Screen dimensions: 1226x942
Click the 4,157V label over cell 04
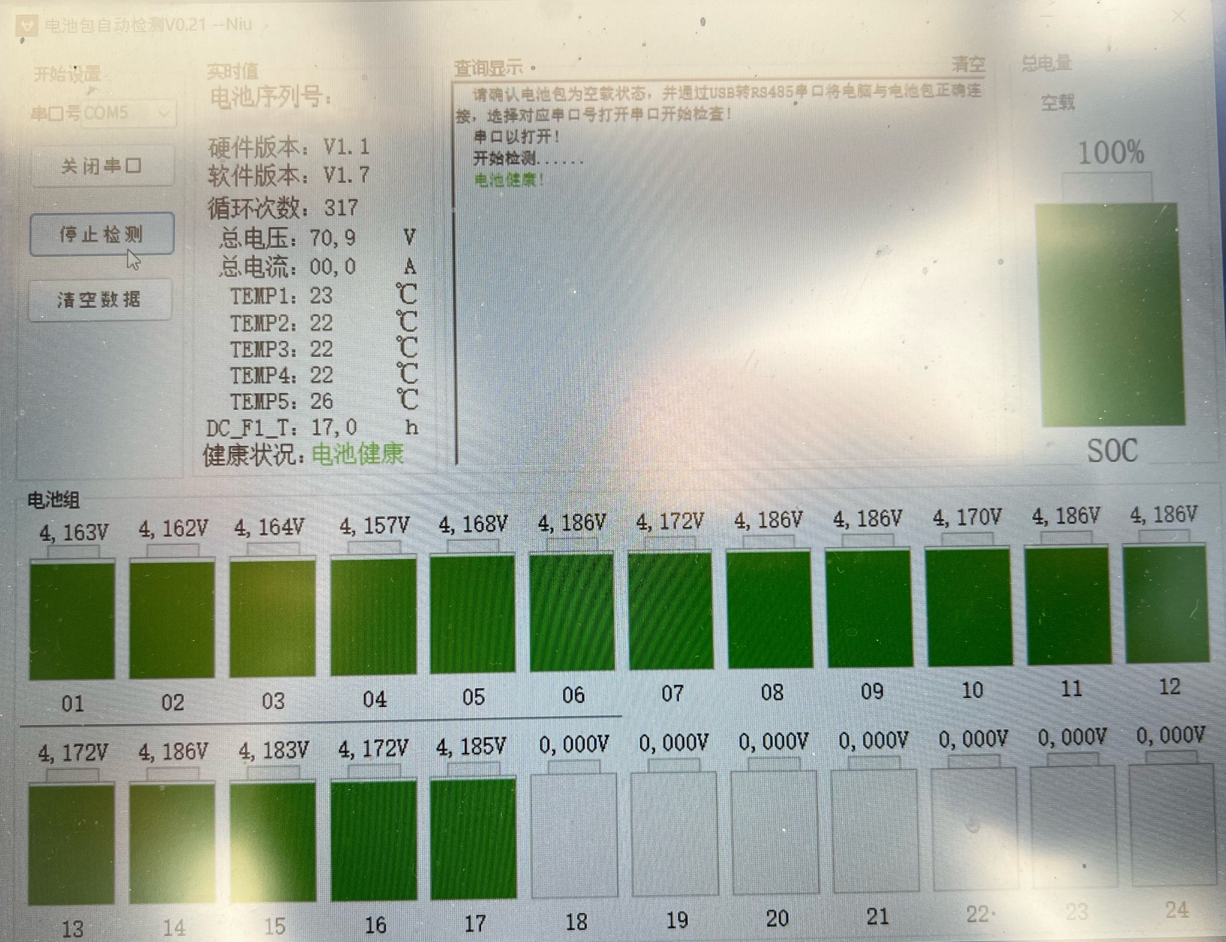(374, 526)
